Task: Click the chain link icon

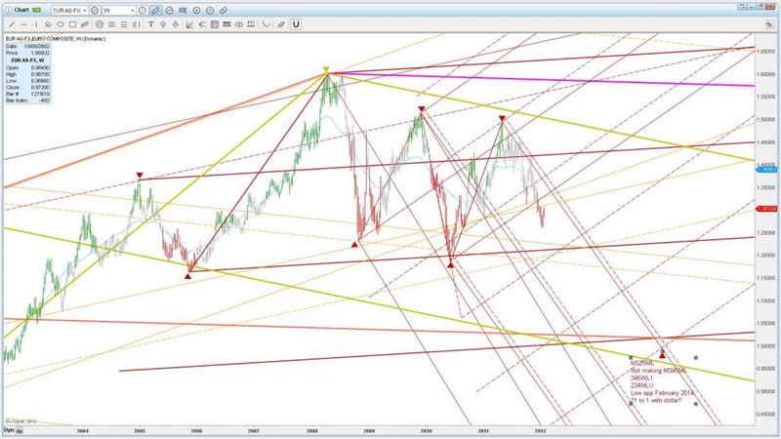Action: (x=224, y=10)
